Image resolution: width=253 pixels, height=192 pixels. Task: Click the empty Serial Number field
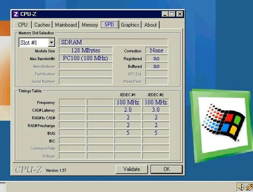coord(86,81)
